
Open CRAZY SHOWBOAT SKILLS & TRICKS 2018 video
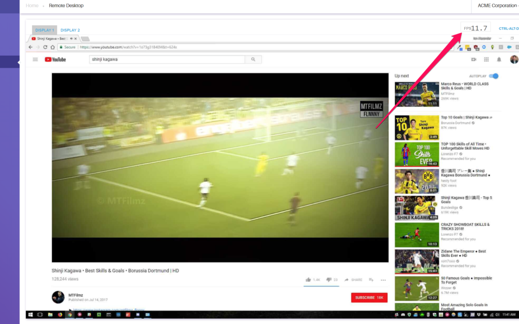click(x=465, y=227)
